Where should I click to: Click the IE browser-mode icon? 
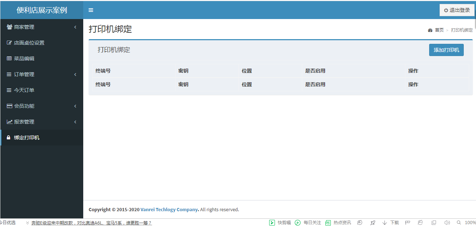click(420, 223)
